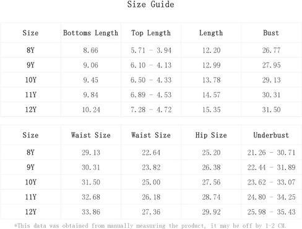
Task: Click the manual measuring disclaimer note
Action: pyautogui.click(x=150, y=225)
